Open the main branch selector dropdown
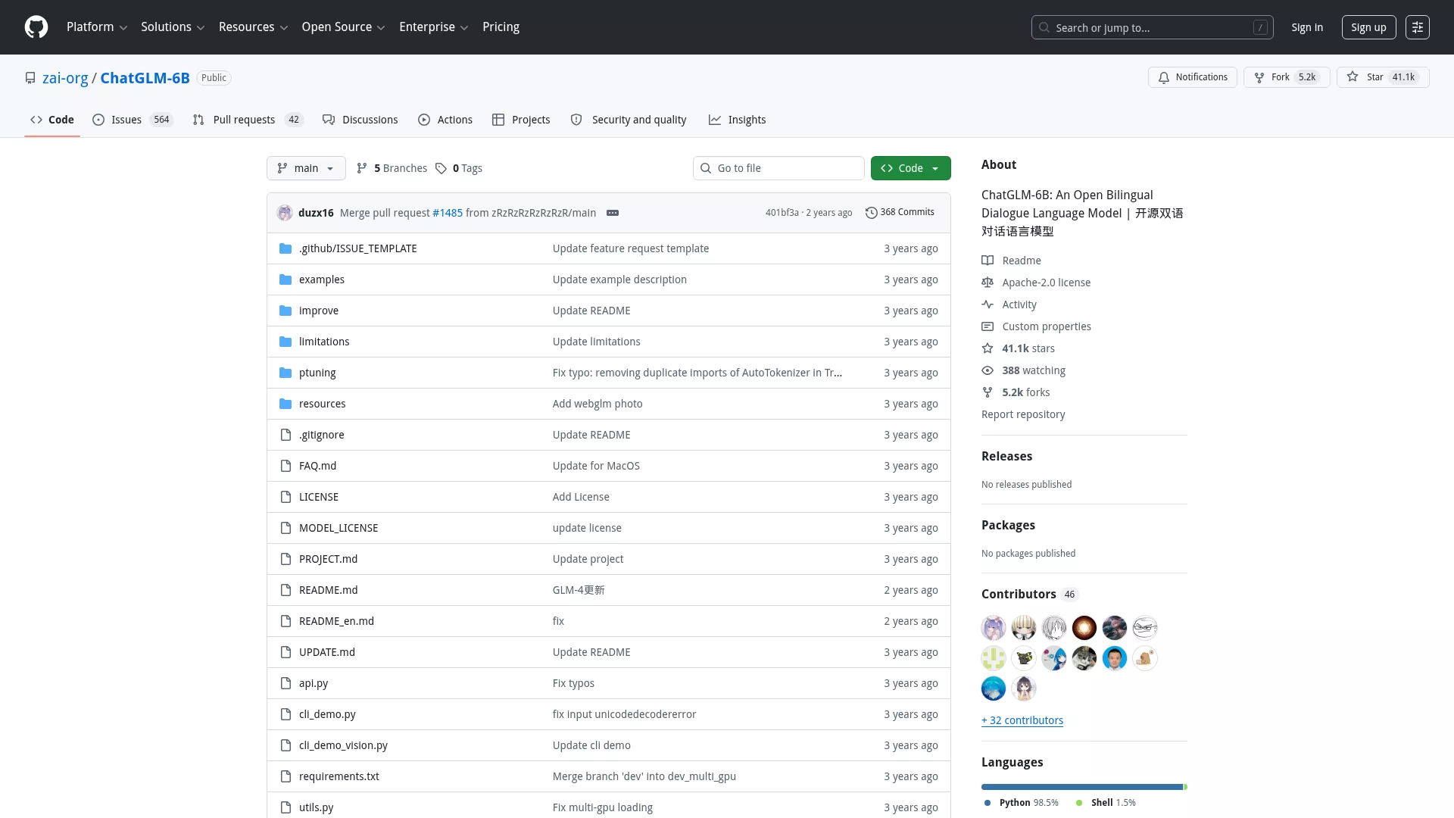This screenshot has width=1454, height=818. (x=306, y=168)
